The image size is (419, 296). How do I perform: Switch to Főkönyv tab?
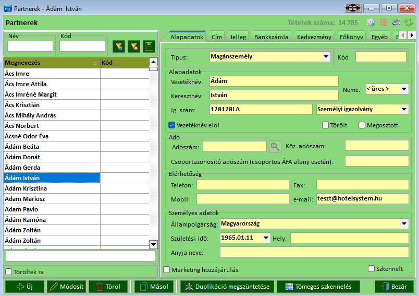pos(351,37)
